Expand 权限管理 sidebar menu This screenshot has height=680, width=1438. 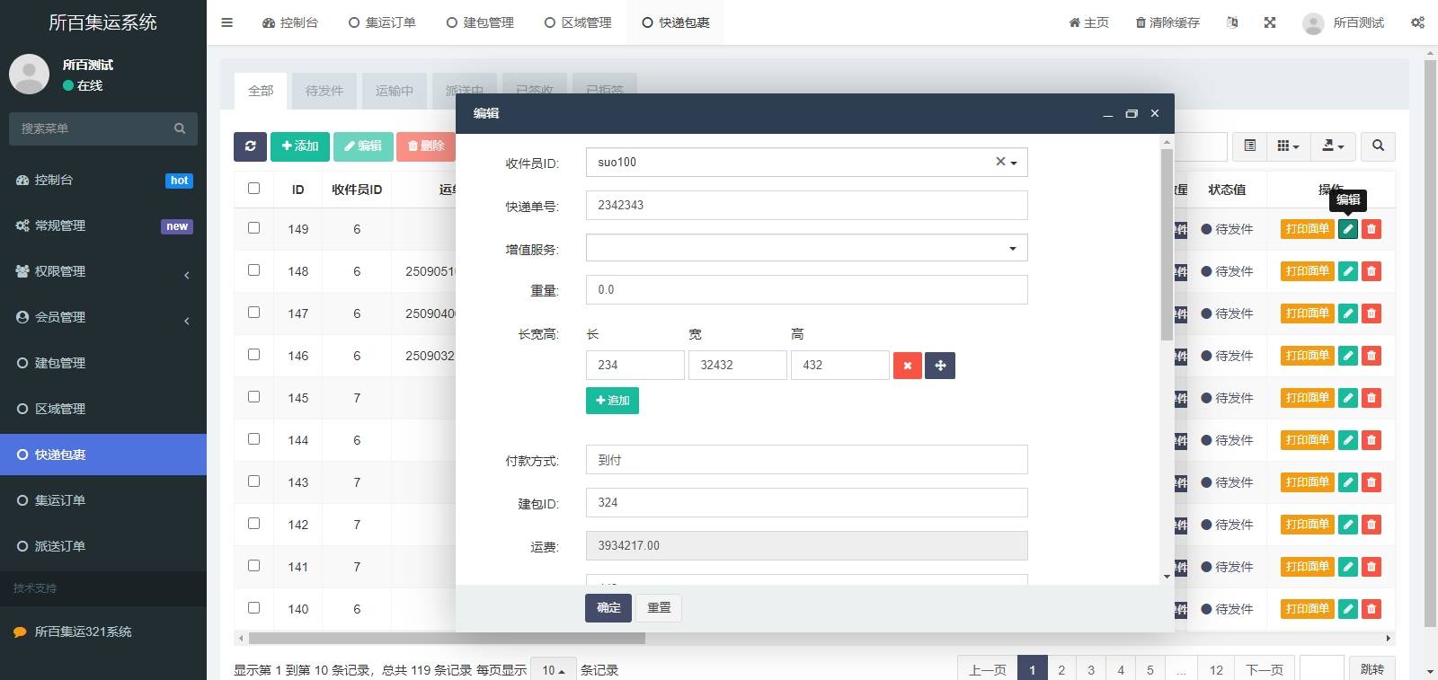coord(103,271)
